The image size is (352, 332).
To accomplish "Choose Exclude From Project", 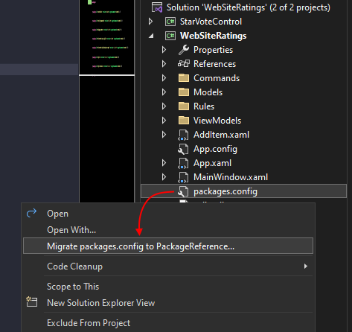I will [x=168, y=323].
